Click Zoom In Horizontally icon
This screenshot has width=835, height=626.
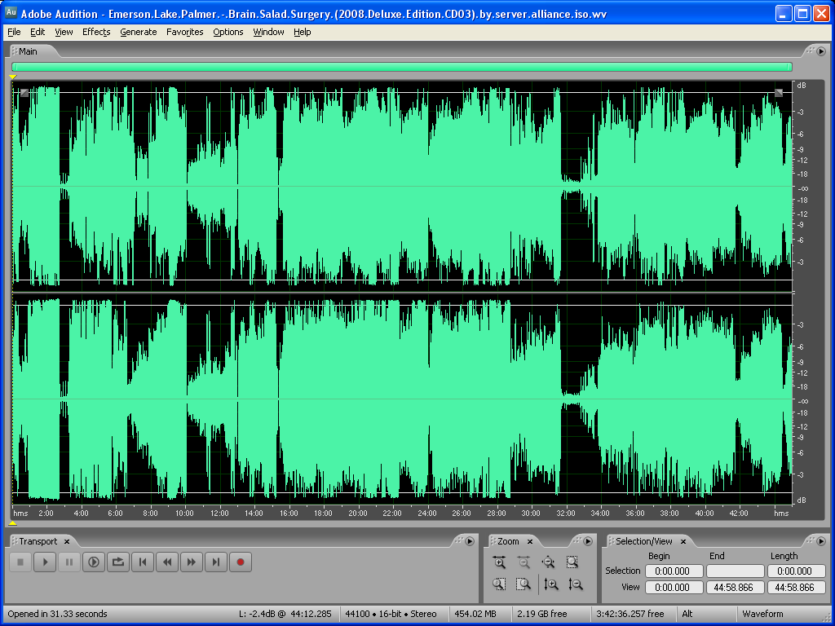point(499,562)
